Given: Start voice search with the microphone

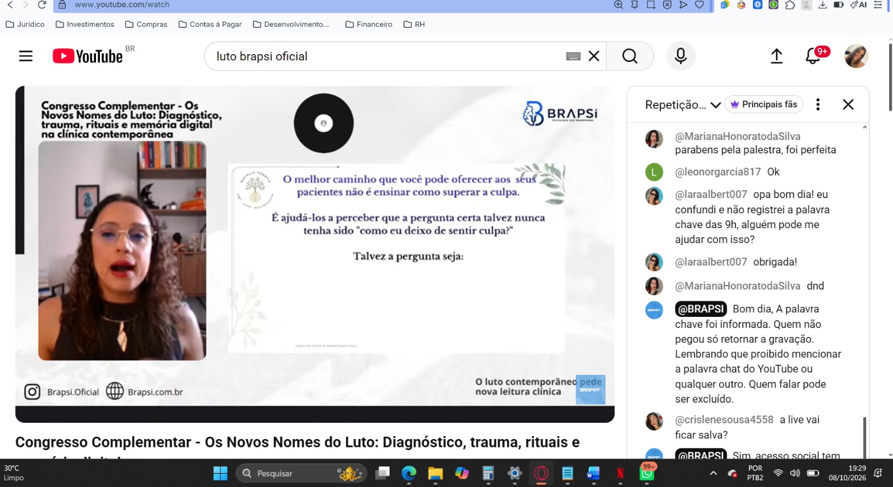Looking at the screenshot, I should coord(680,56).
